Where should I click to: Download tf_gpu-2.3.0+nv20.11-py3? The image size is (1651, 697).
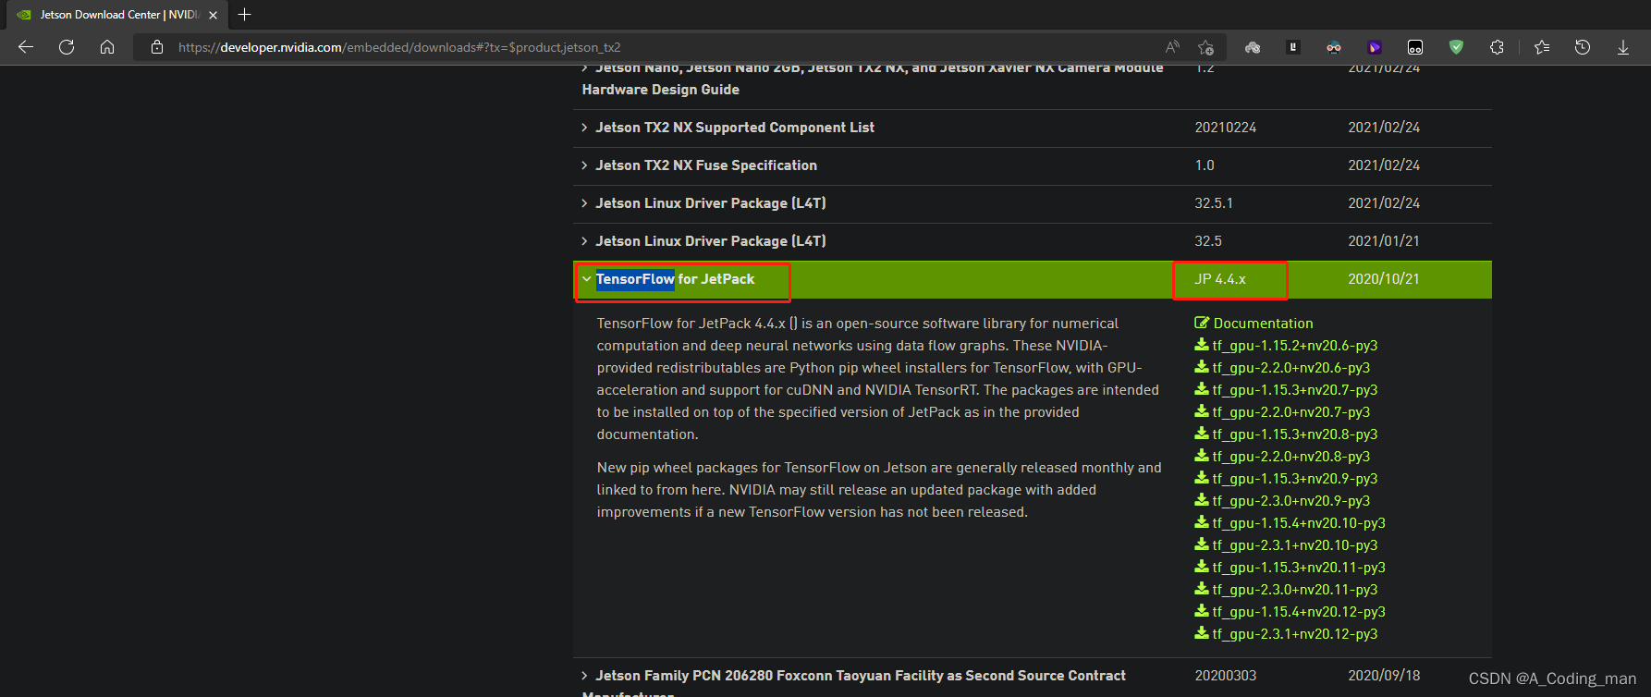tap(1286, 590)
